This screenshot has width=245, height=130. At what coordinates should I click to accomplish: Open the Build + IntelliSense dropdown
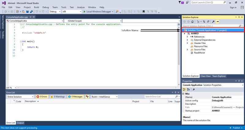pyautogui.click(x=104, y=97)
